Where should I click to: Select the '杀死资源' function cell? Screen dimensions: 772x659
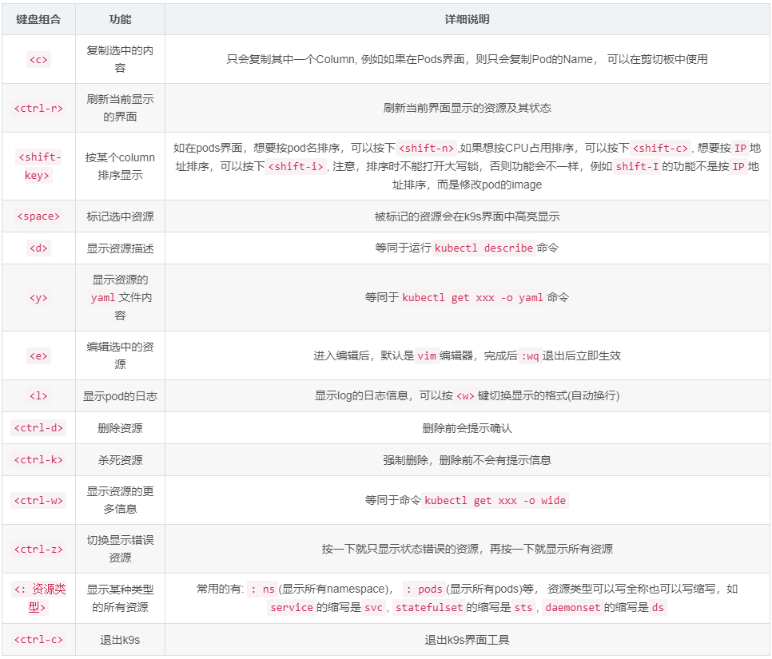click(120, 460)
